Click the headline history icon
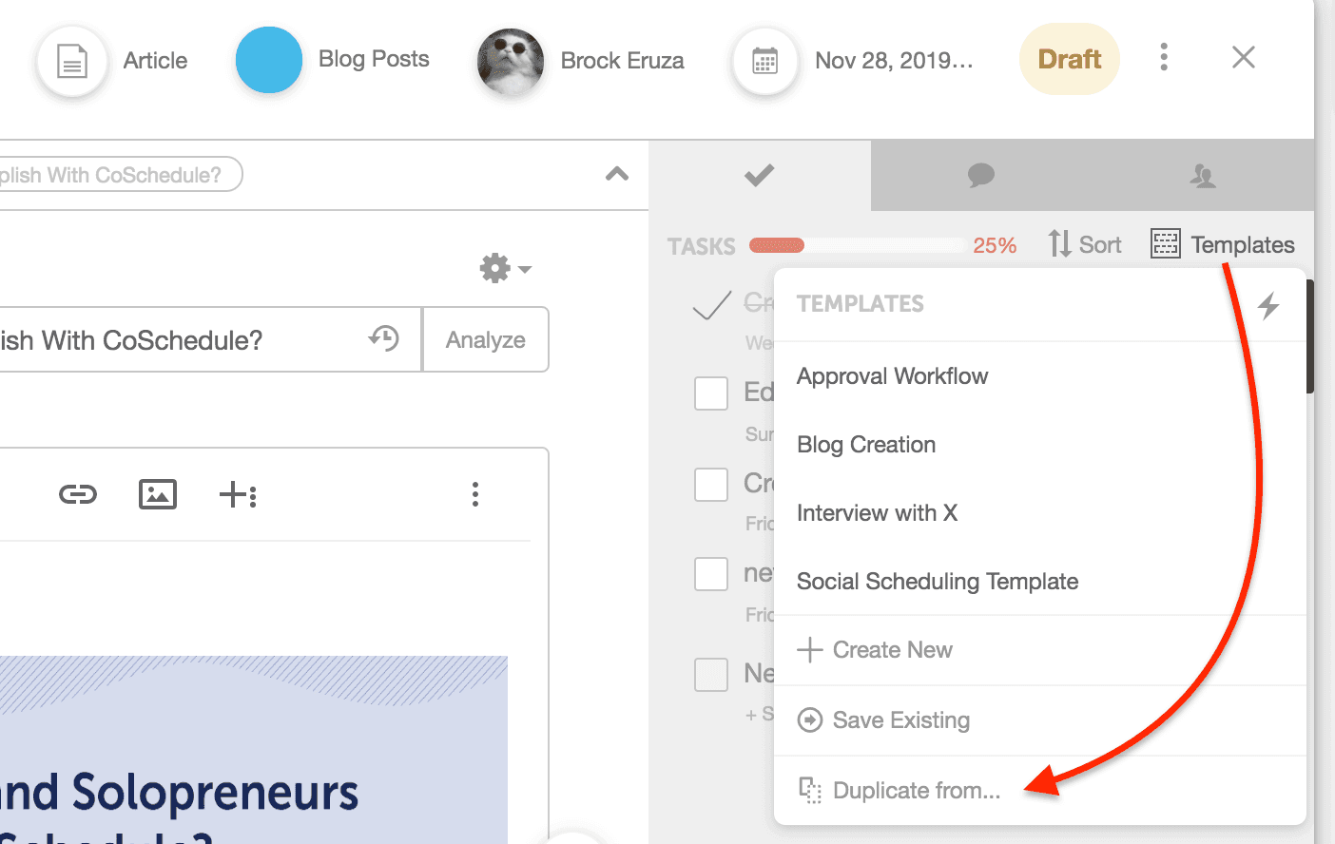Image resolution: width=1335 pixels, height=844 pixels. click(x=384, y=338)
